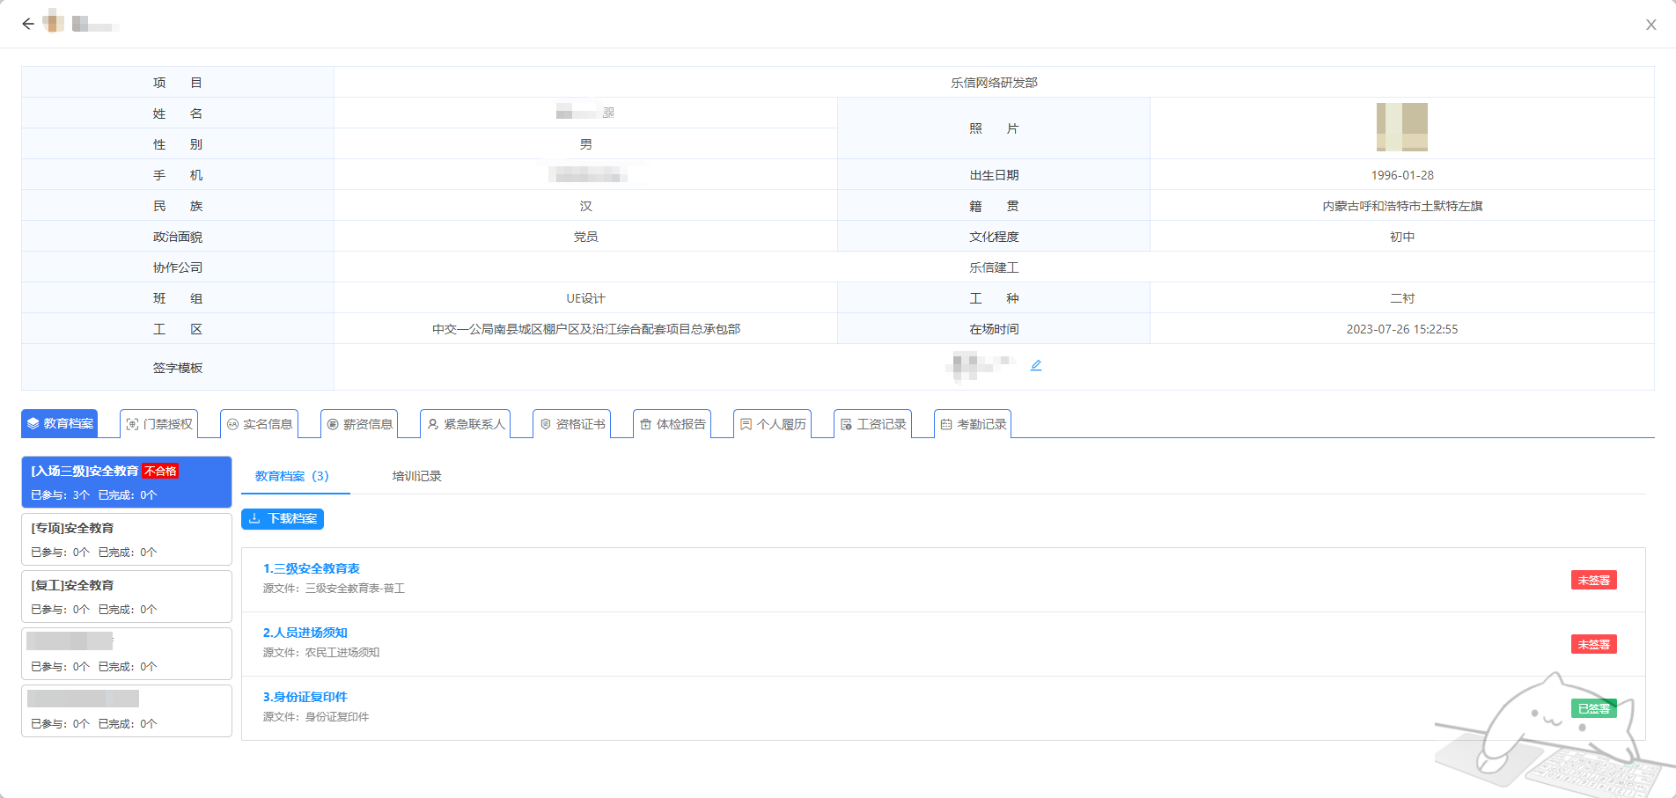Click the back arrow icon

28,24
